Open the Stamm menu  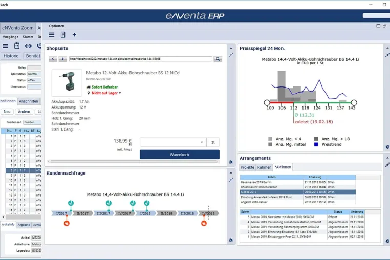[x=28, y=37]
